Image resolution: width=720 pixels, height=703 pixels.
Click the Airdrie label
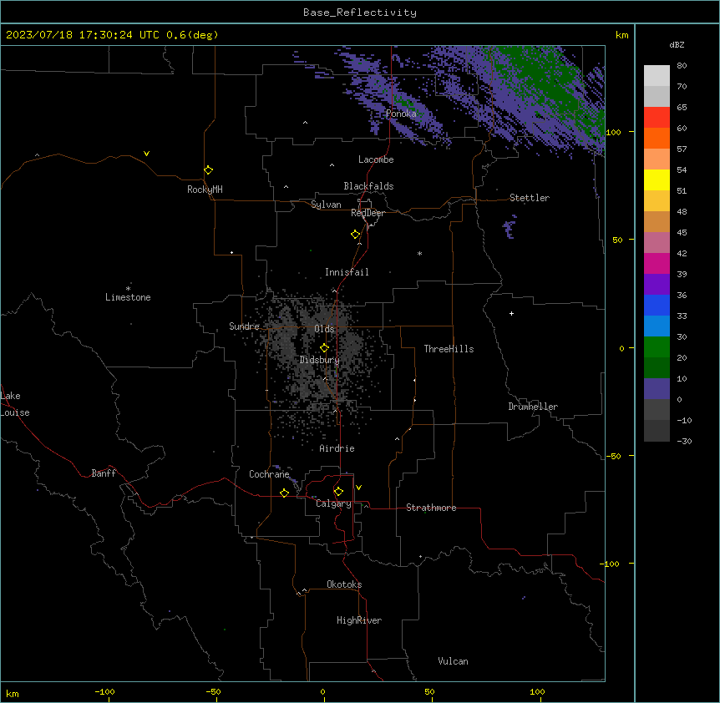click(337, 448)
